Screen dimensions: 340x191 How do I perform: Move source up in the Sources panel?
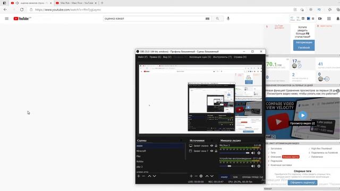pyautogui.click(x=207, y=176)
